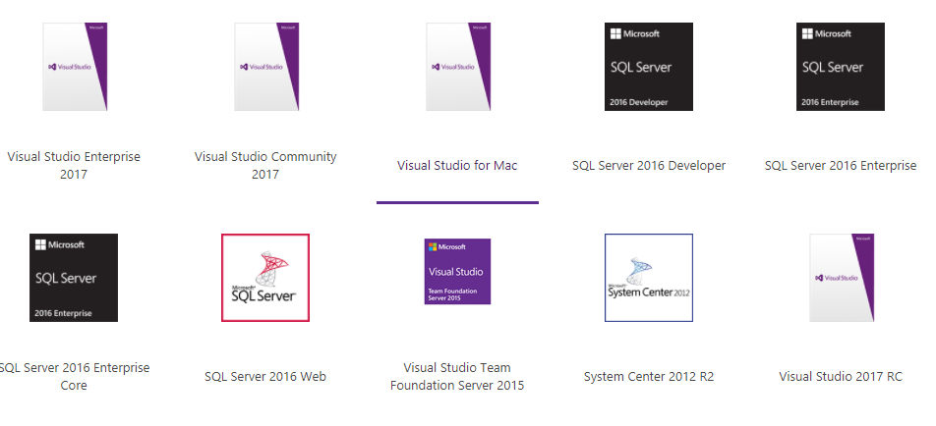Click the "SQL Server 2016 Developer" text link
Screen dimensions: 936x426
(x=649, y=166)
